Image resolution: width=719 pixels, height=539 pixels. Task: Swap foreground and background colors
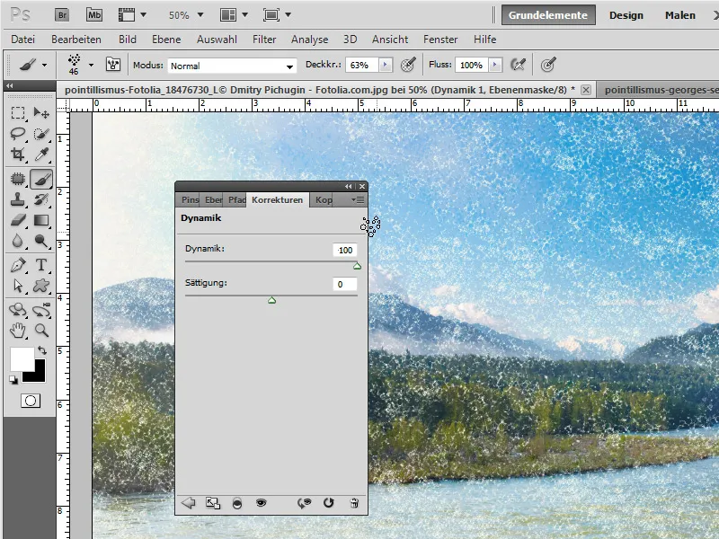(41, 350)
